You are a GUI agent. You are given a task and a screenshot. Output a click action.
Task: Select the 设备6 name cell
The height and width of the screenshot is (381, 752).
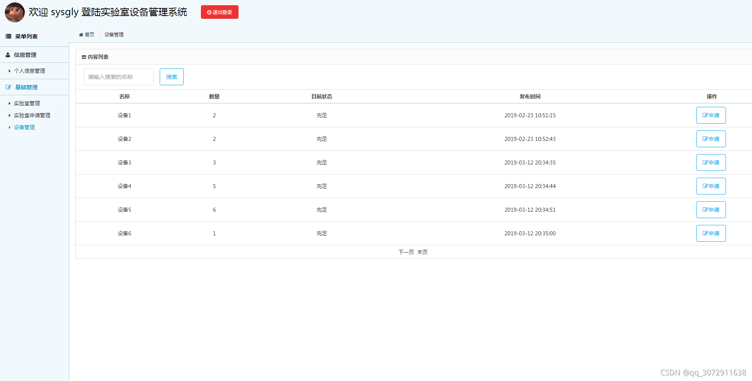click(x=124, y=233)
